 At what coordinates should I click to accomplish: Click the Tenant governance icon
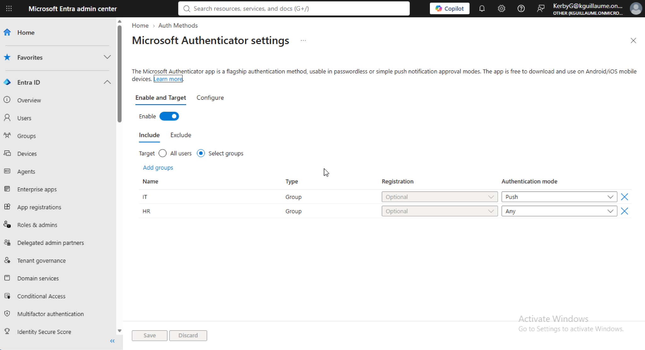pos(7,260)
